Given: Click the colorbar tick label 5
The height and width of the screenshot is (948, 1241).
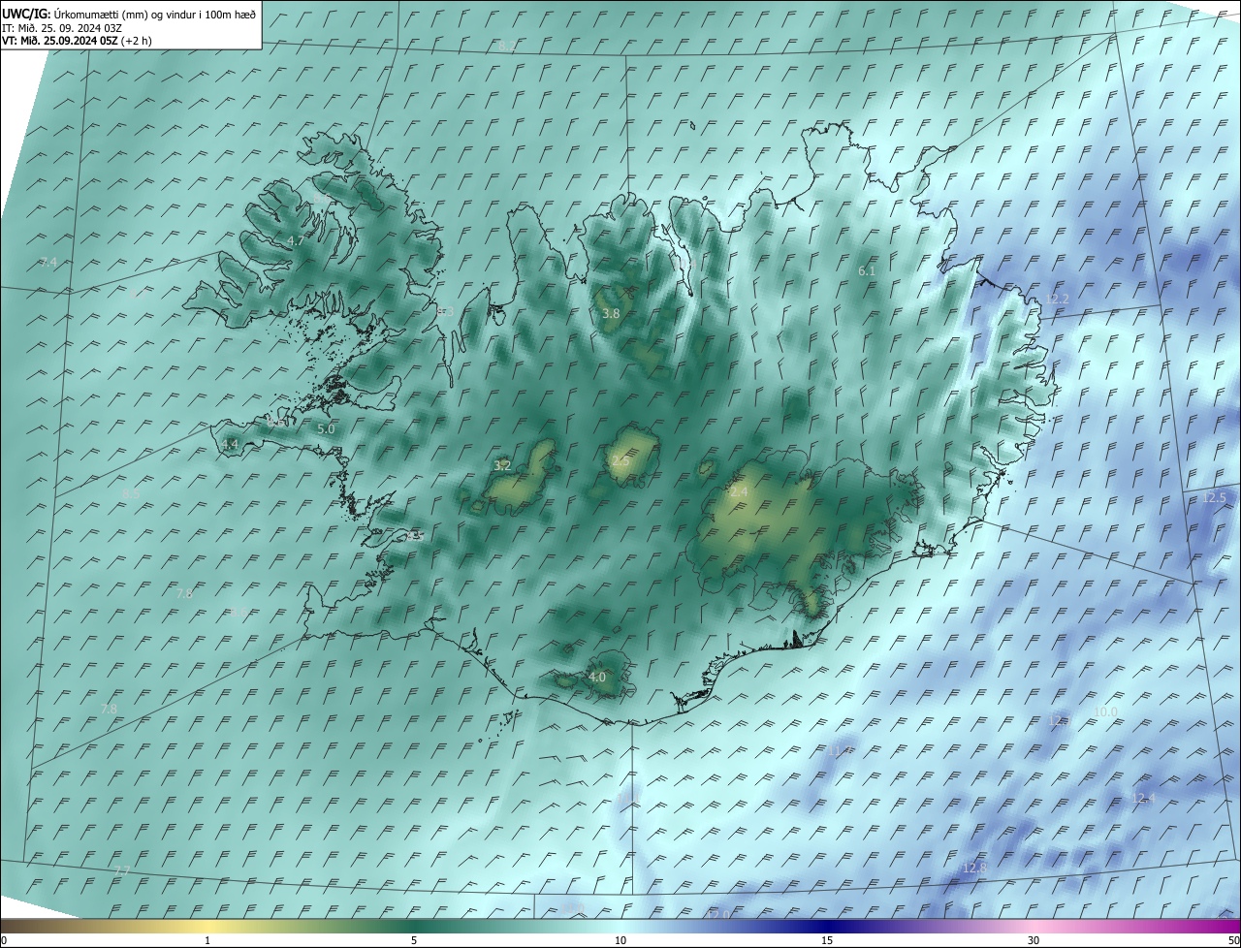Looking at the screenshot, I should pos(414,940).
